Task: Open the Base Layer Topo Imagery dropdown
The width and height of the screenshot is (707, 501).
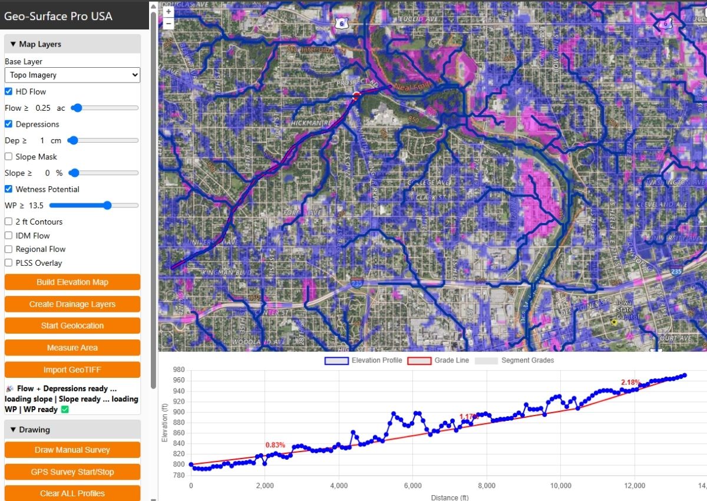Action: pyautogui.click(x=72, y=75)
